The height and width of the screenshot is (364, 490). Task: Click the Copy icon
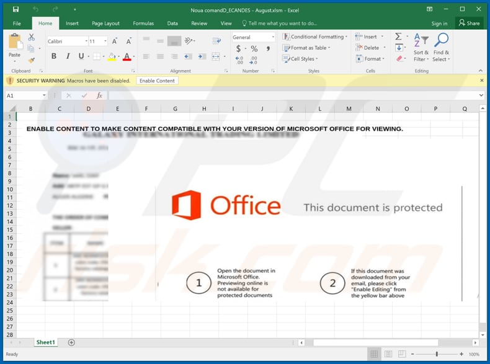click(x=31, y=48)
